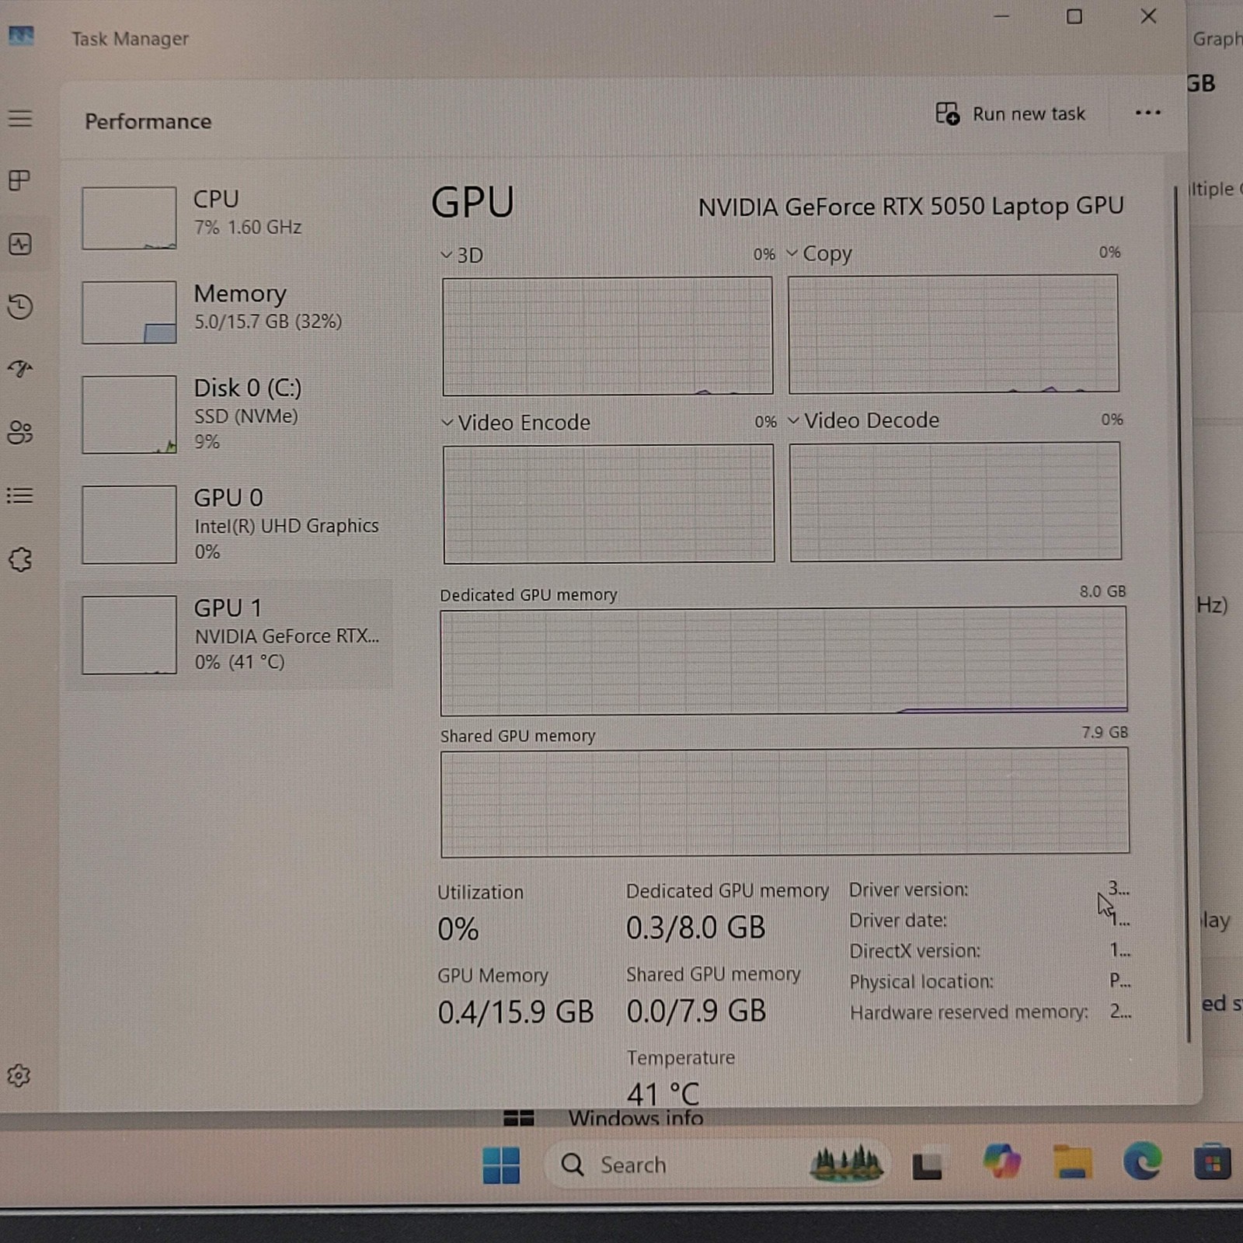Screen dimensions: 1243x1243
Task: Click the performance pane vertical scrollbar
Action: tap(1183, 614)
